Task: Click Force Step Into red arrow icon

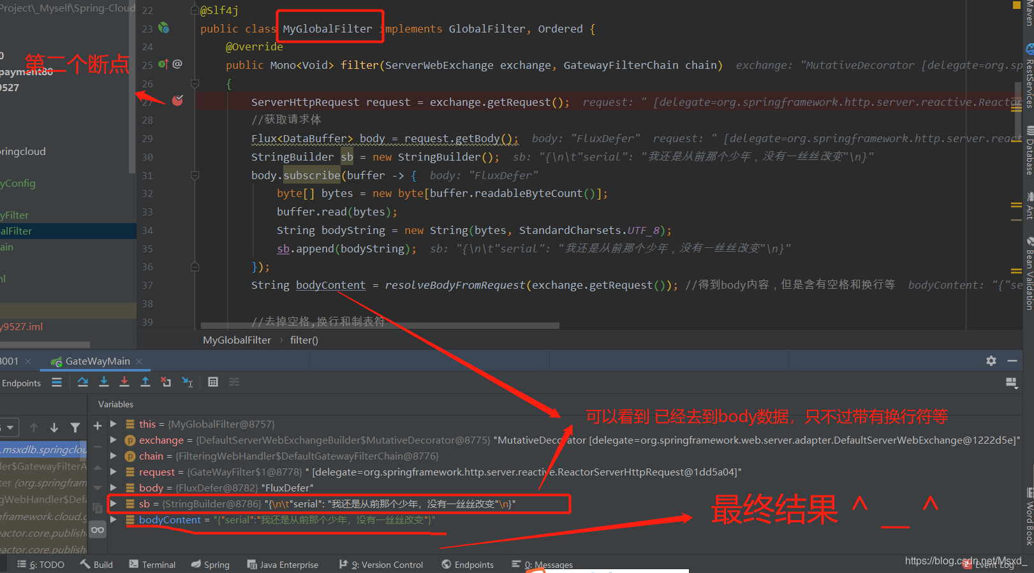Action: click(x=124, y=382)
